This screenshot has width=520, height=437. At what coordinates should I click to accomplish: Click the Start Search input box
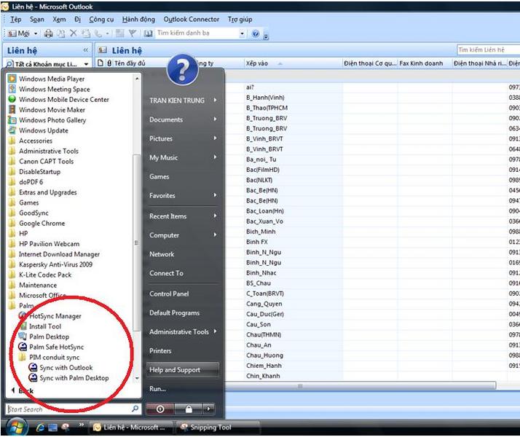(67, 409)
